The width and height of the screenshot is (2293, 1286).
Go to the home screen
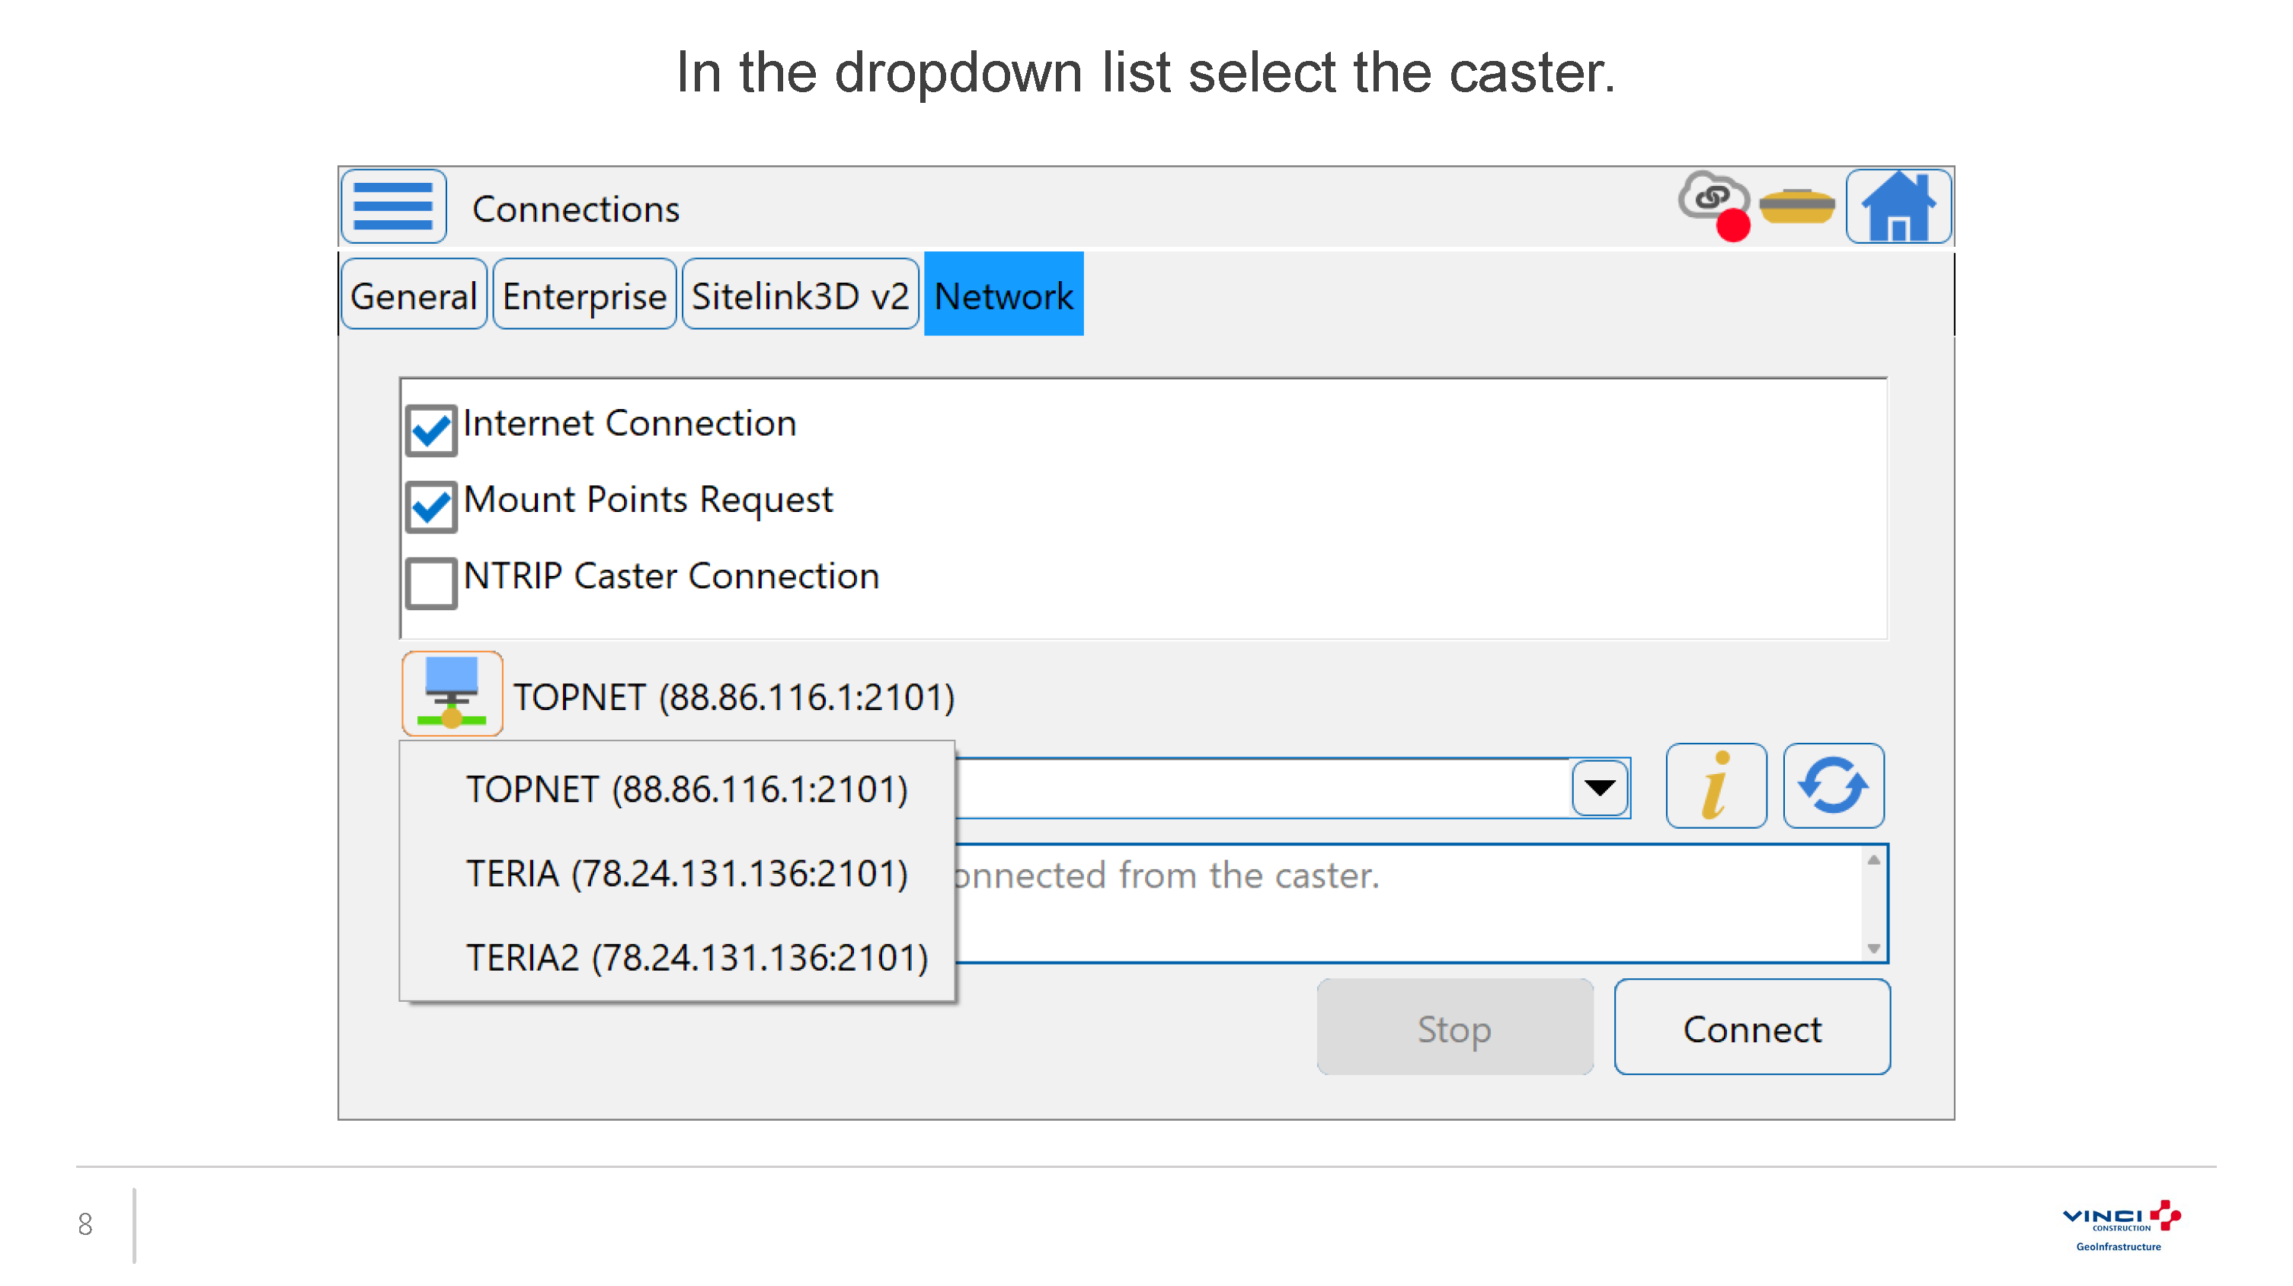(x=1898, y=206)
